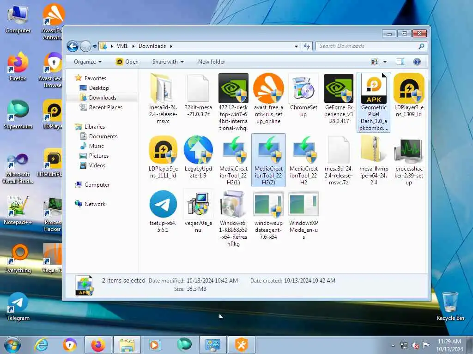Screen dimensions: 473x354
Task: Open the Share with dropdown menu
Action: pyautogui.click(x=168, y=62)
